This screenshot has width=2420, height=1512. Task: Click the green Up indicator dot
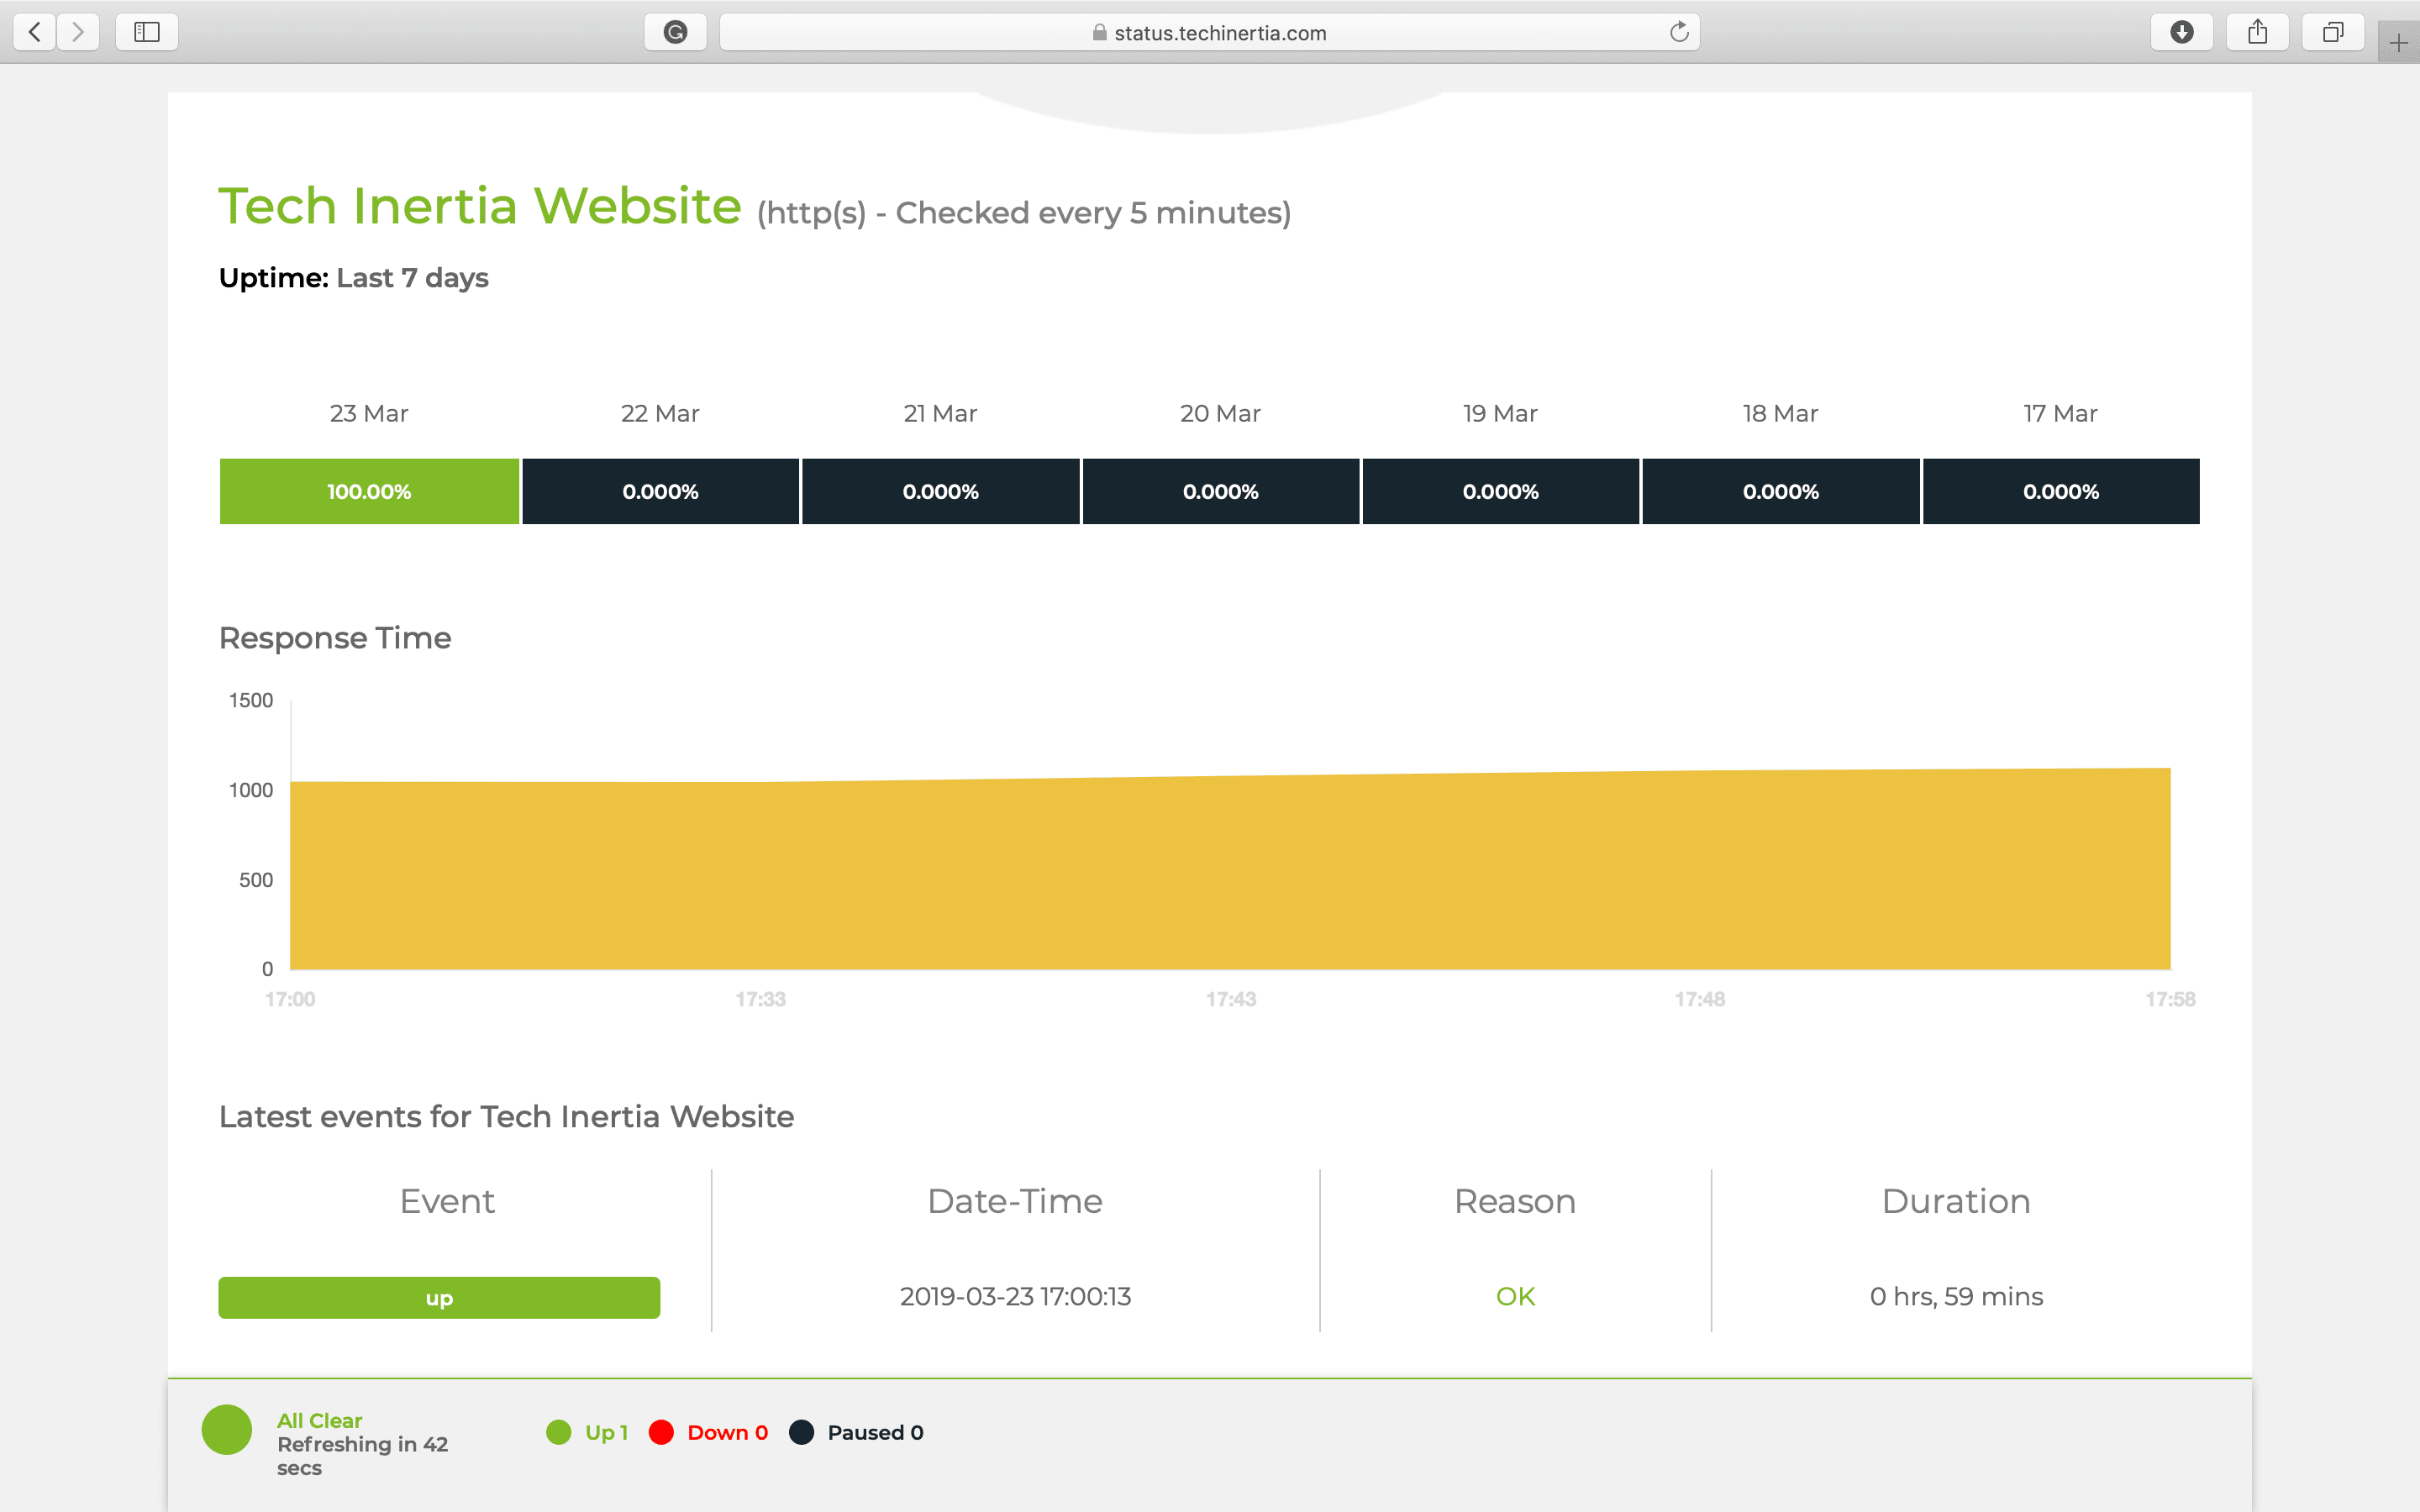coord(559,1432)
